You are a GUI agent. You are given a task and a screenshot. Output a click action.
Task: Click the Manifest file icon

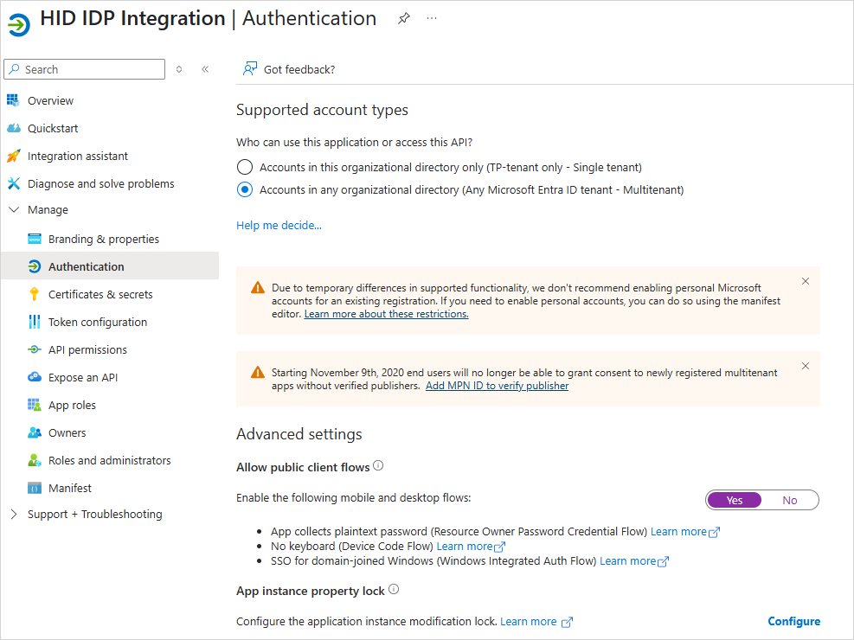tap(35, 488)
